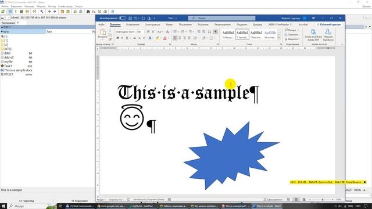
Task: Switch to the Макет ribbon tab
Action: pos(169,24)
